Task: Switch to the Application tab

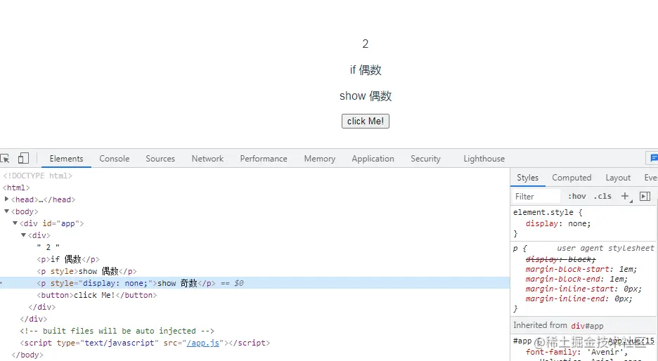Action: [373, 159]
